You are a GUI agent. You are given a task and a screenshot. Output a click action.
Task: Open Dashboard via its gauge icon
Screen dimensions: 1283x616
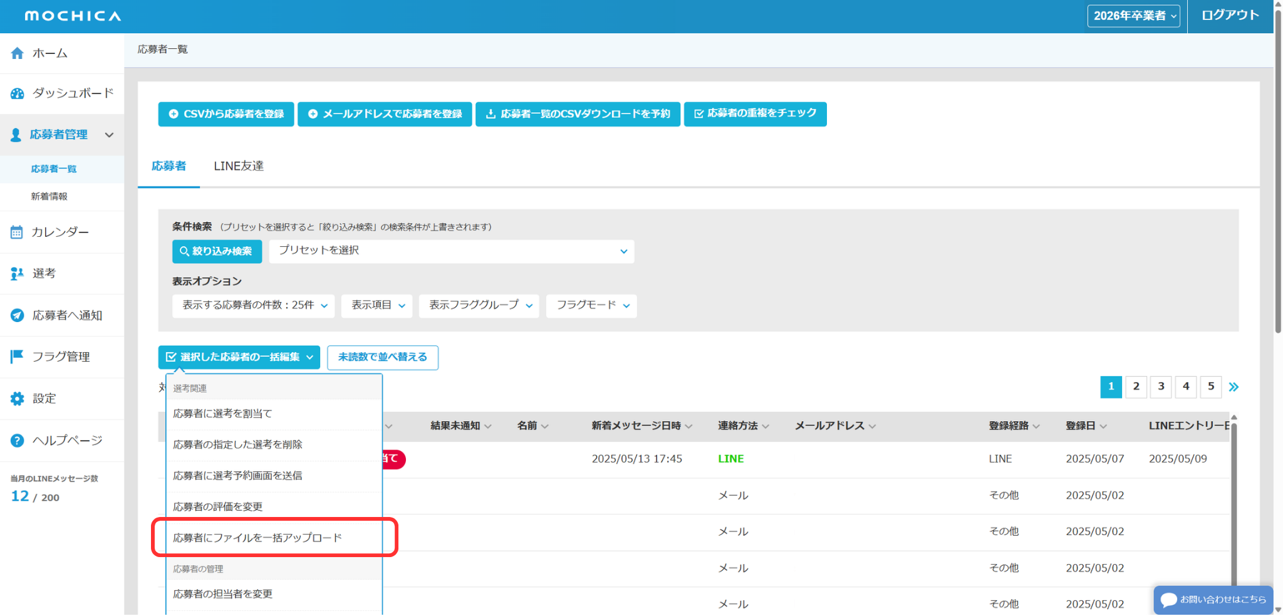click(x=17, y=93)
